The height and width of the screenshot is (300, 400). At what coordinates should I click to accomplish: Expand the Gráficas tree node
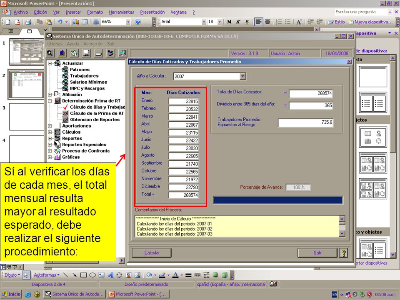[x=50, y=157]
